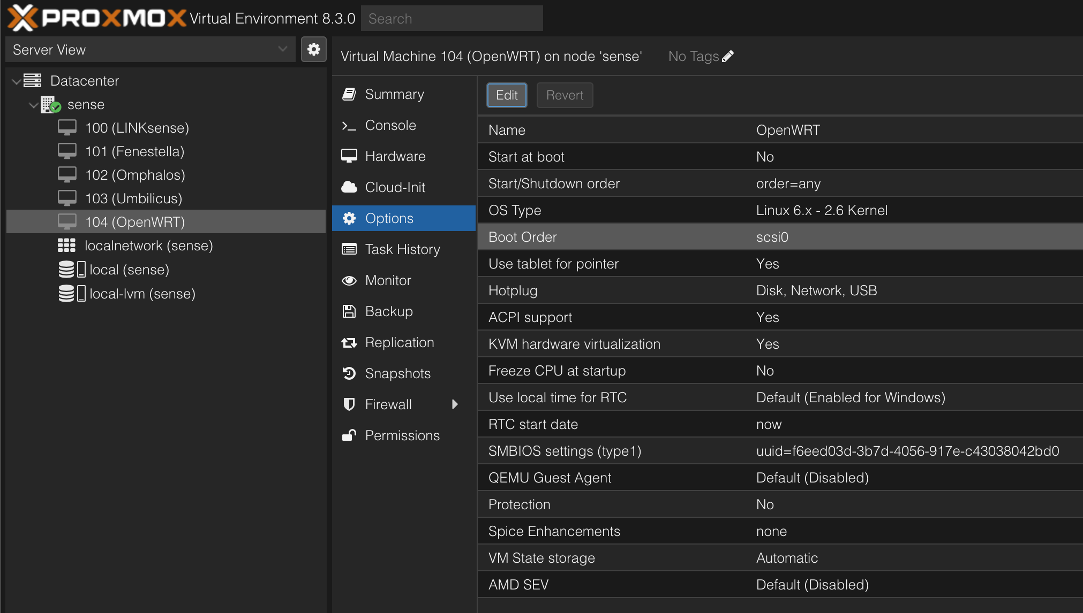Open the Server View dropdown
This screenshot has width=1083, height=613.
pyautogui.click(x=282, y=49)
